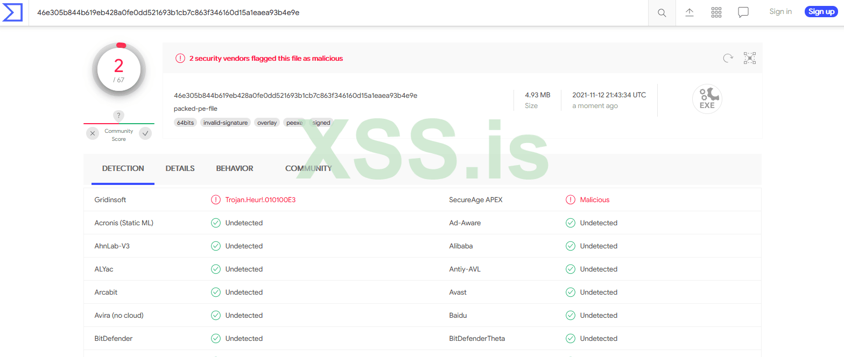Click the Antiy-AVL vendor name
The width and height of the screenshot is (844, 357).
[x=465, y=269]
